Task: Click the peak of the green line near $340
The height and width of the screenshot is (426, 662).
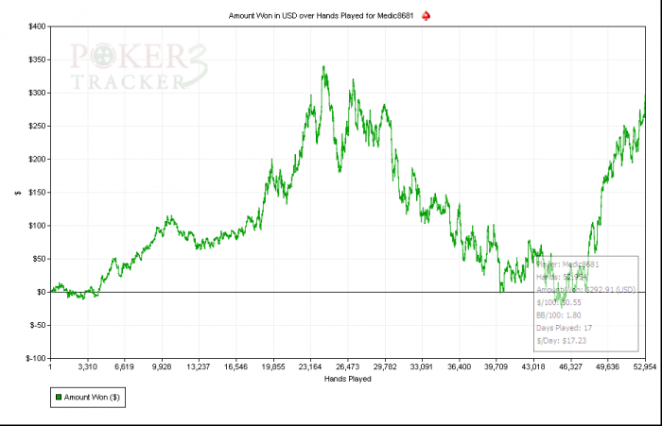Action: 323,67
